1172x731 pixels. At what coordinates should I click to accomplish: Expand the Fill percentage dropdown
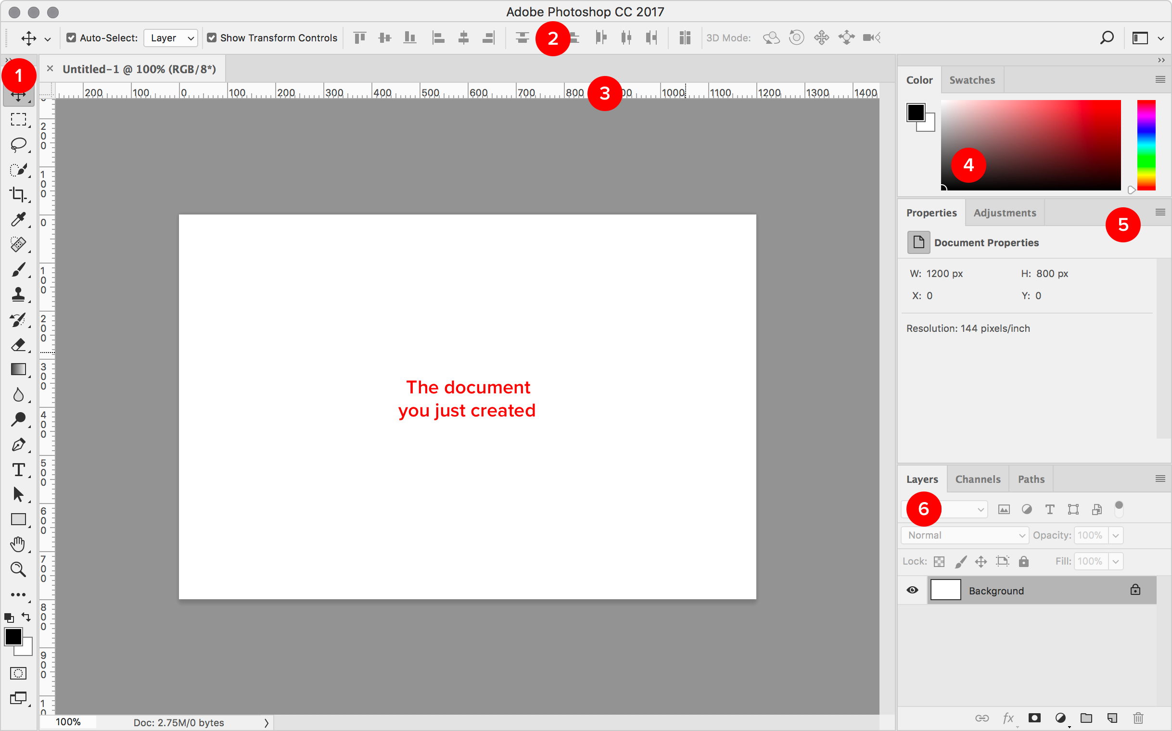1116,561
